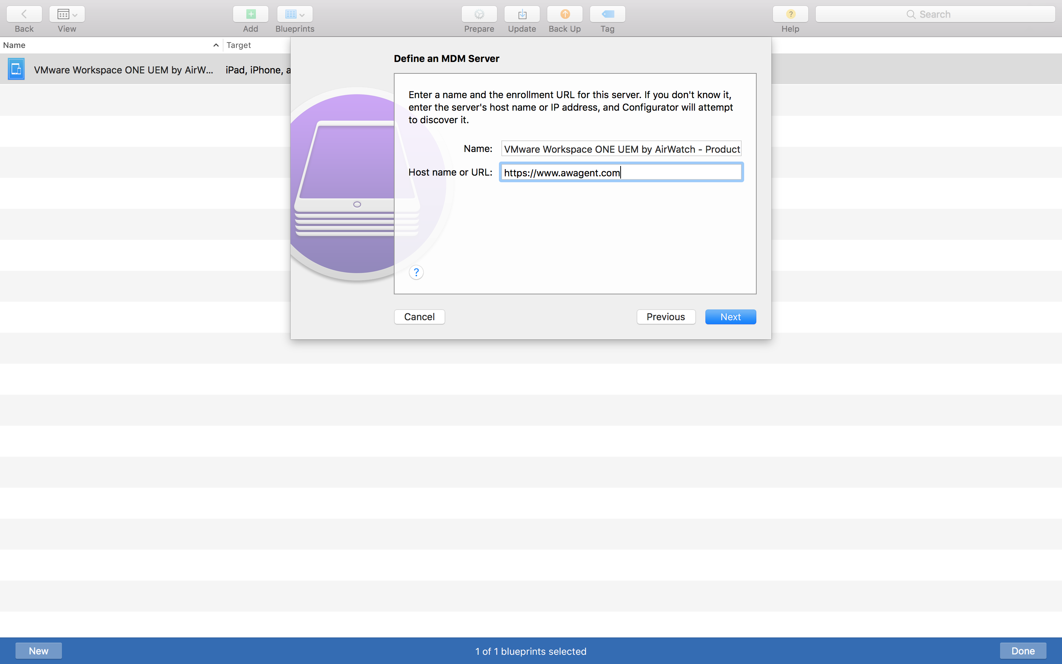Viewport: 1062px width, 664px height.
Task: Click Done in the bottom bar
Action: click(1023, 651)
